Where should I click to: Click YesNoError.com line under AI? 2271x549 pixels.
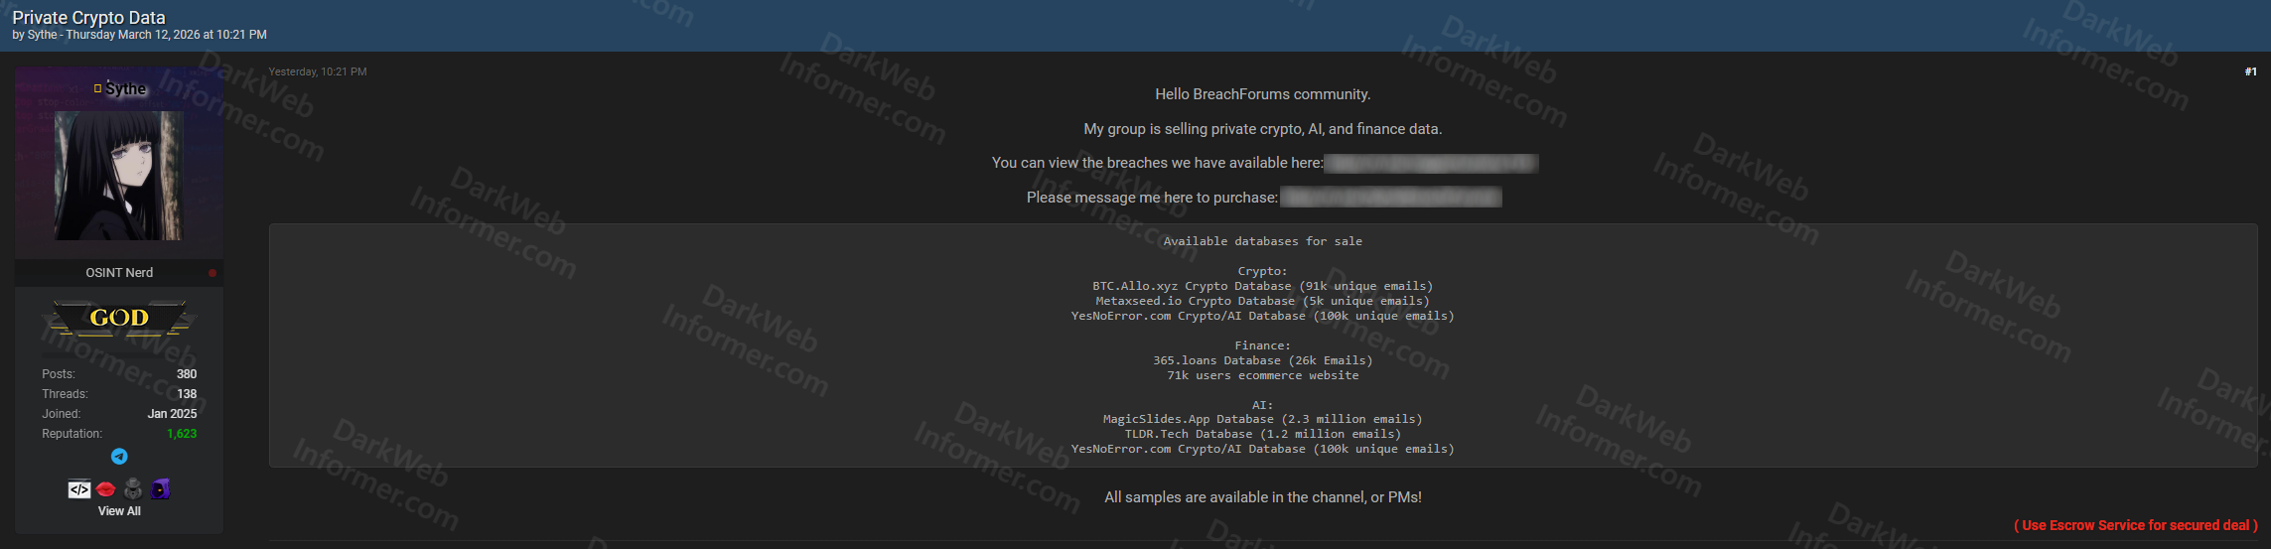click(1263, 449)
